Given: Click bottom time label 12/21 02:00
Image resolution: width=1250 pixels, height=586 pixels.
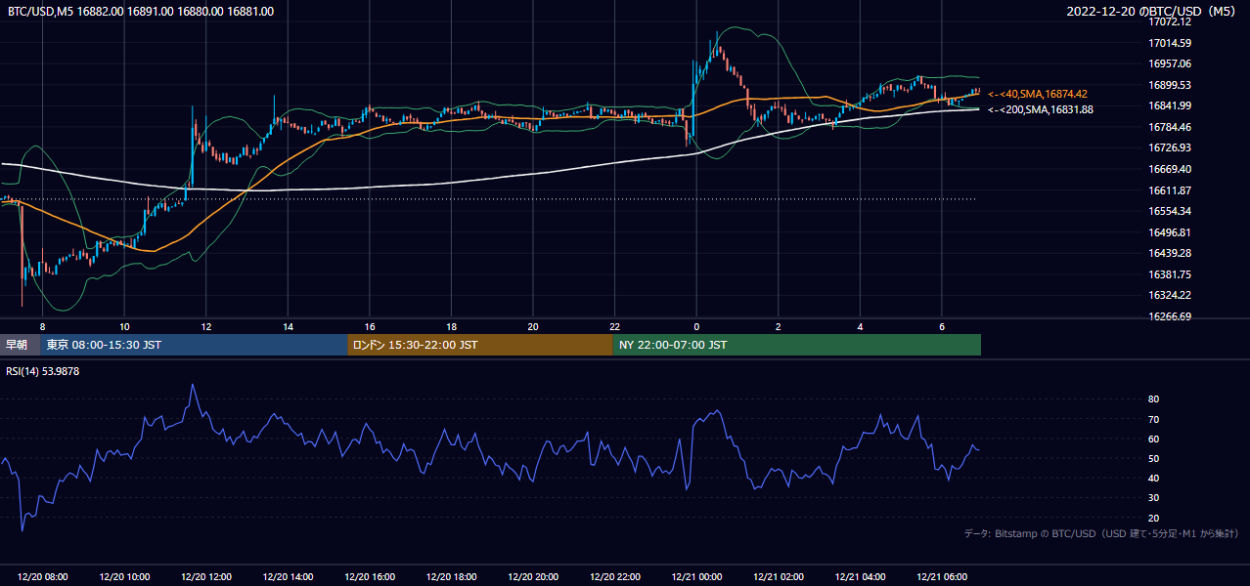Looking at the screenshot, I should click(x=778, y=577).
